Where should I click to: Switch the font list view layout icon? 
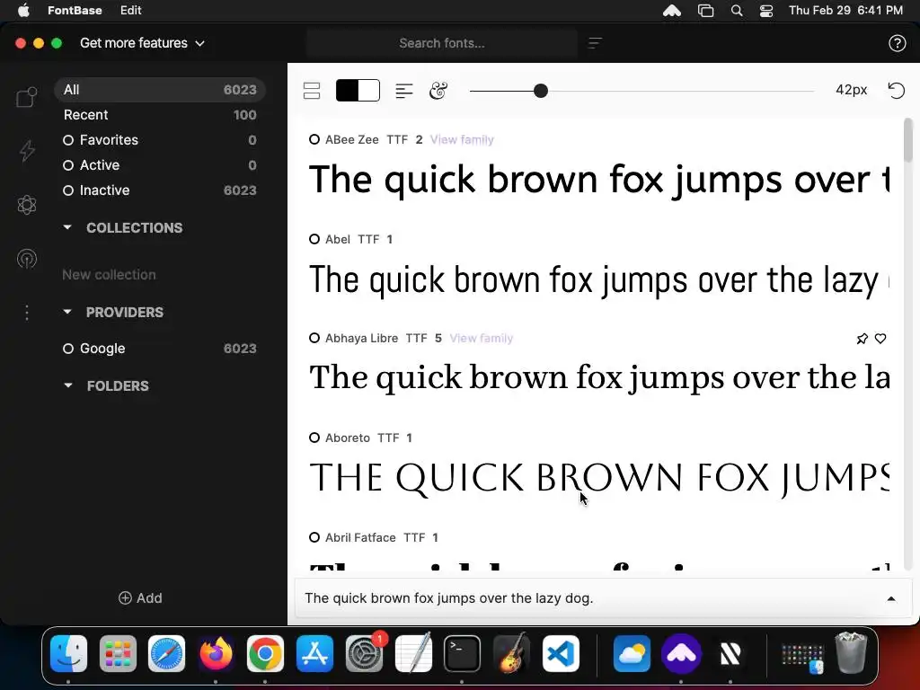(x=312, y=91)
